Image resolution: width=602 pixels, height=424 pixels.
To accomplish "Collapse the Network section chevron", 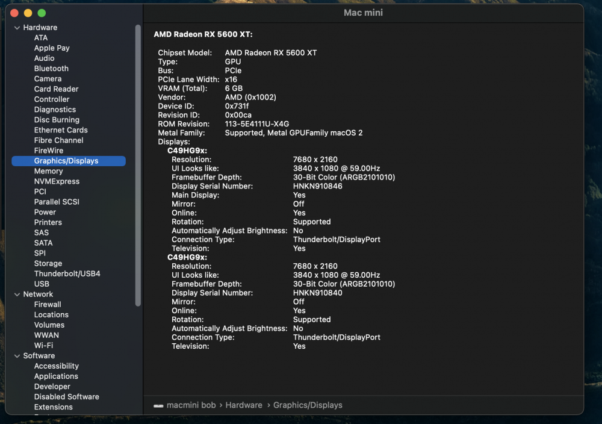I will pyautogui.click(x=17, y=295).
